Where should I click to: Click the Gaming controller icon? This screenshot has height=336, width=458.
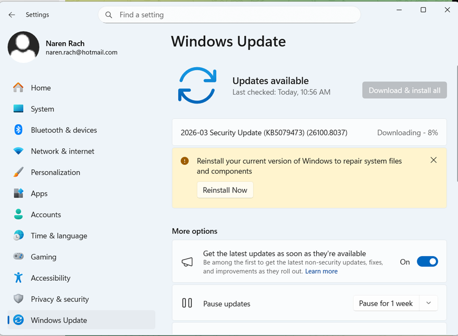18,256
